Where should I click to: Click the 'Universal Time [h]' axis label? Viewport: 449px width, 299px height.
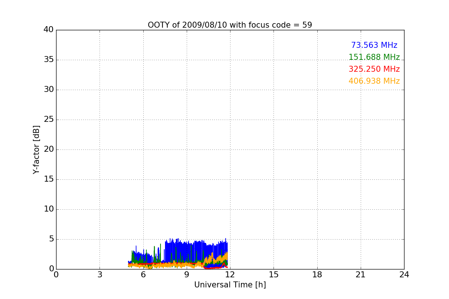tap(230, 285)
